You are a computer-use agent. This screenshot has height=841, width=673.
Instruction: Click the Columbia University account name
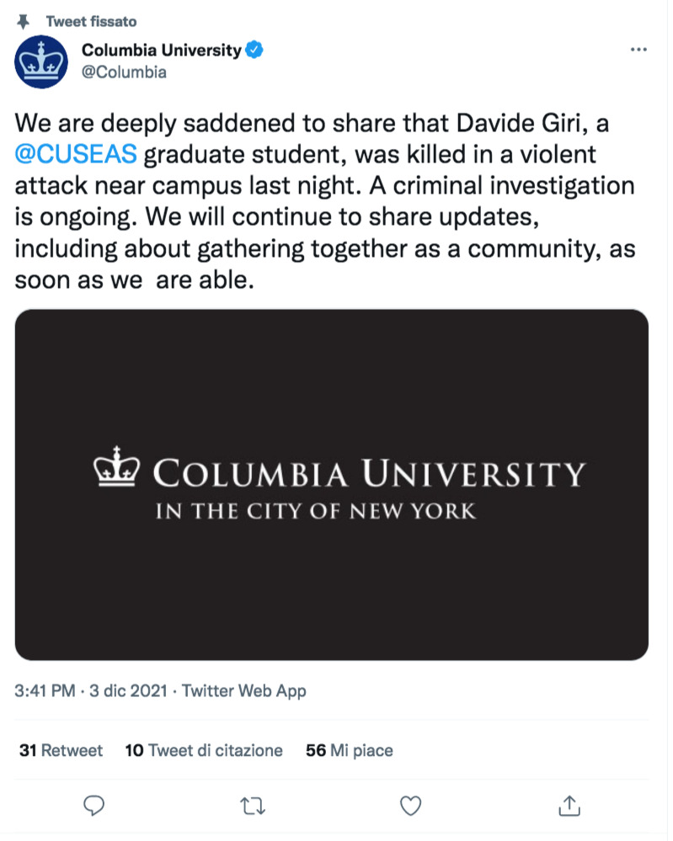pos(161,51)
